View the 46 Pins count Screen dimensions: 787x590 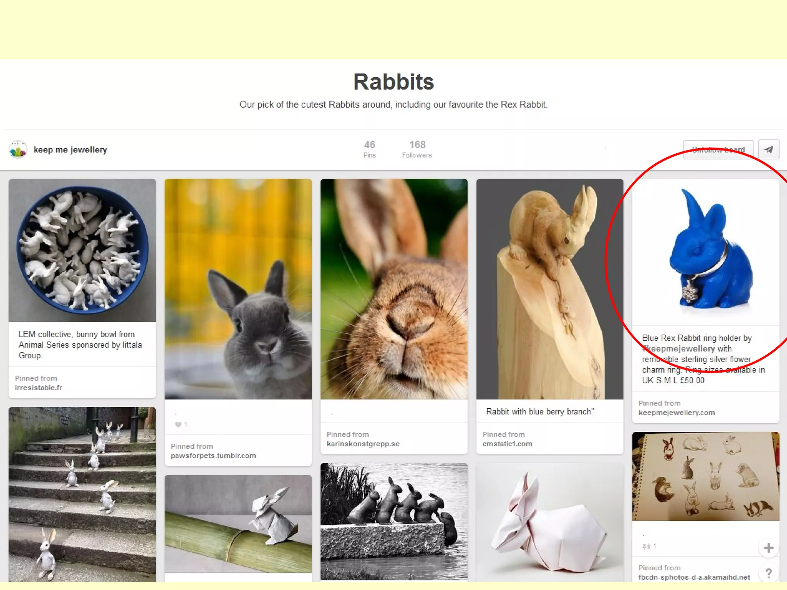369,149
